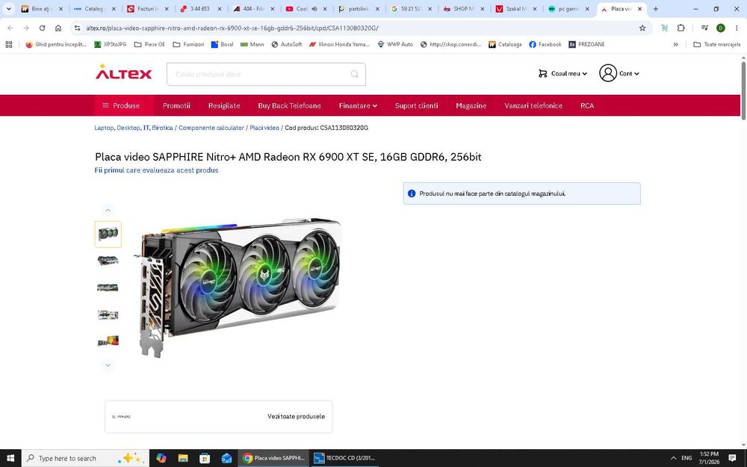Viewport: 747px width, 467px height.
Task: Follow the Placi video breadcrumb
Action: tap(264, 128)
